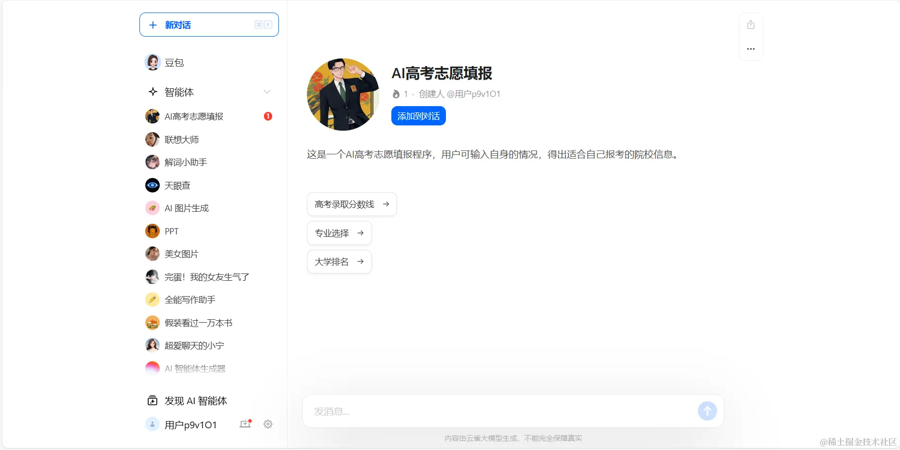Click the share icon at top right
The width and height of the screenshot is (900, 450).
(x=751, y=25)
